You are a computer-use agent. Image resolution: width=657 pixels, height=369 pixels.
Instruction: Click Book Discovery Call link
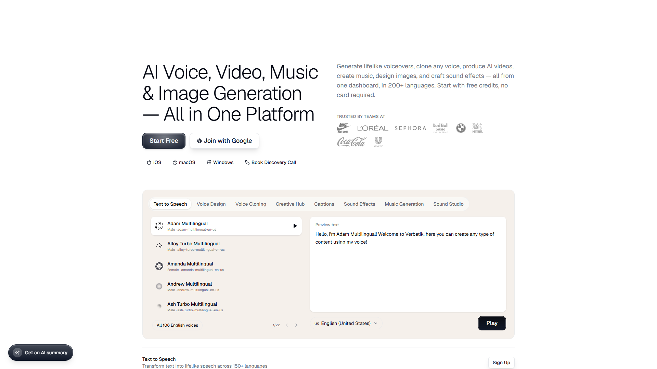[x=271, y=162]
